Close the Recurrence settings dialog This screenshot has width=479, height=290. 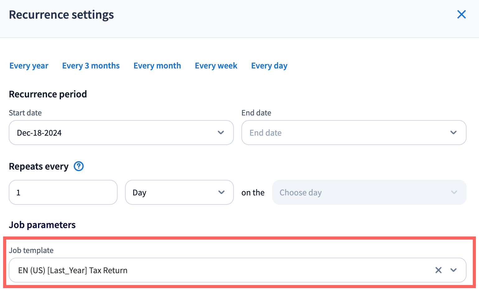461,14
